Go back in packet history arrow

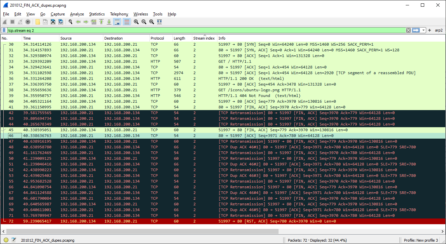pyautogui.click(x=78, y=22)
